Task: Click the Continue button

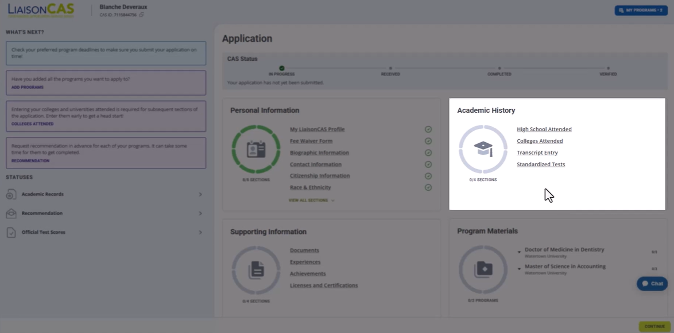Action: [654, 327]
